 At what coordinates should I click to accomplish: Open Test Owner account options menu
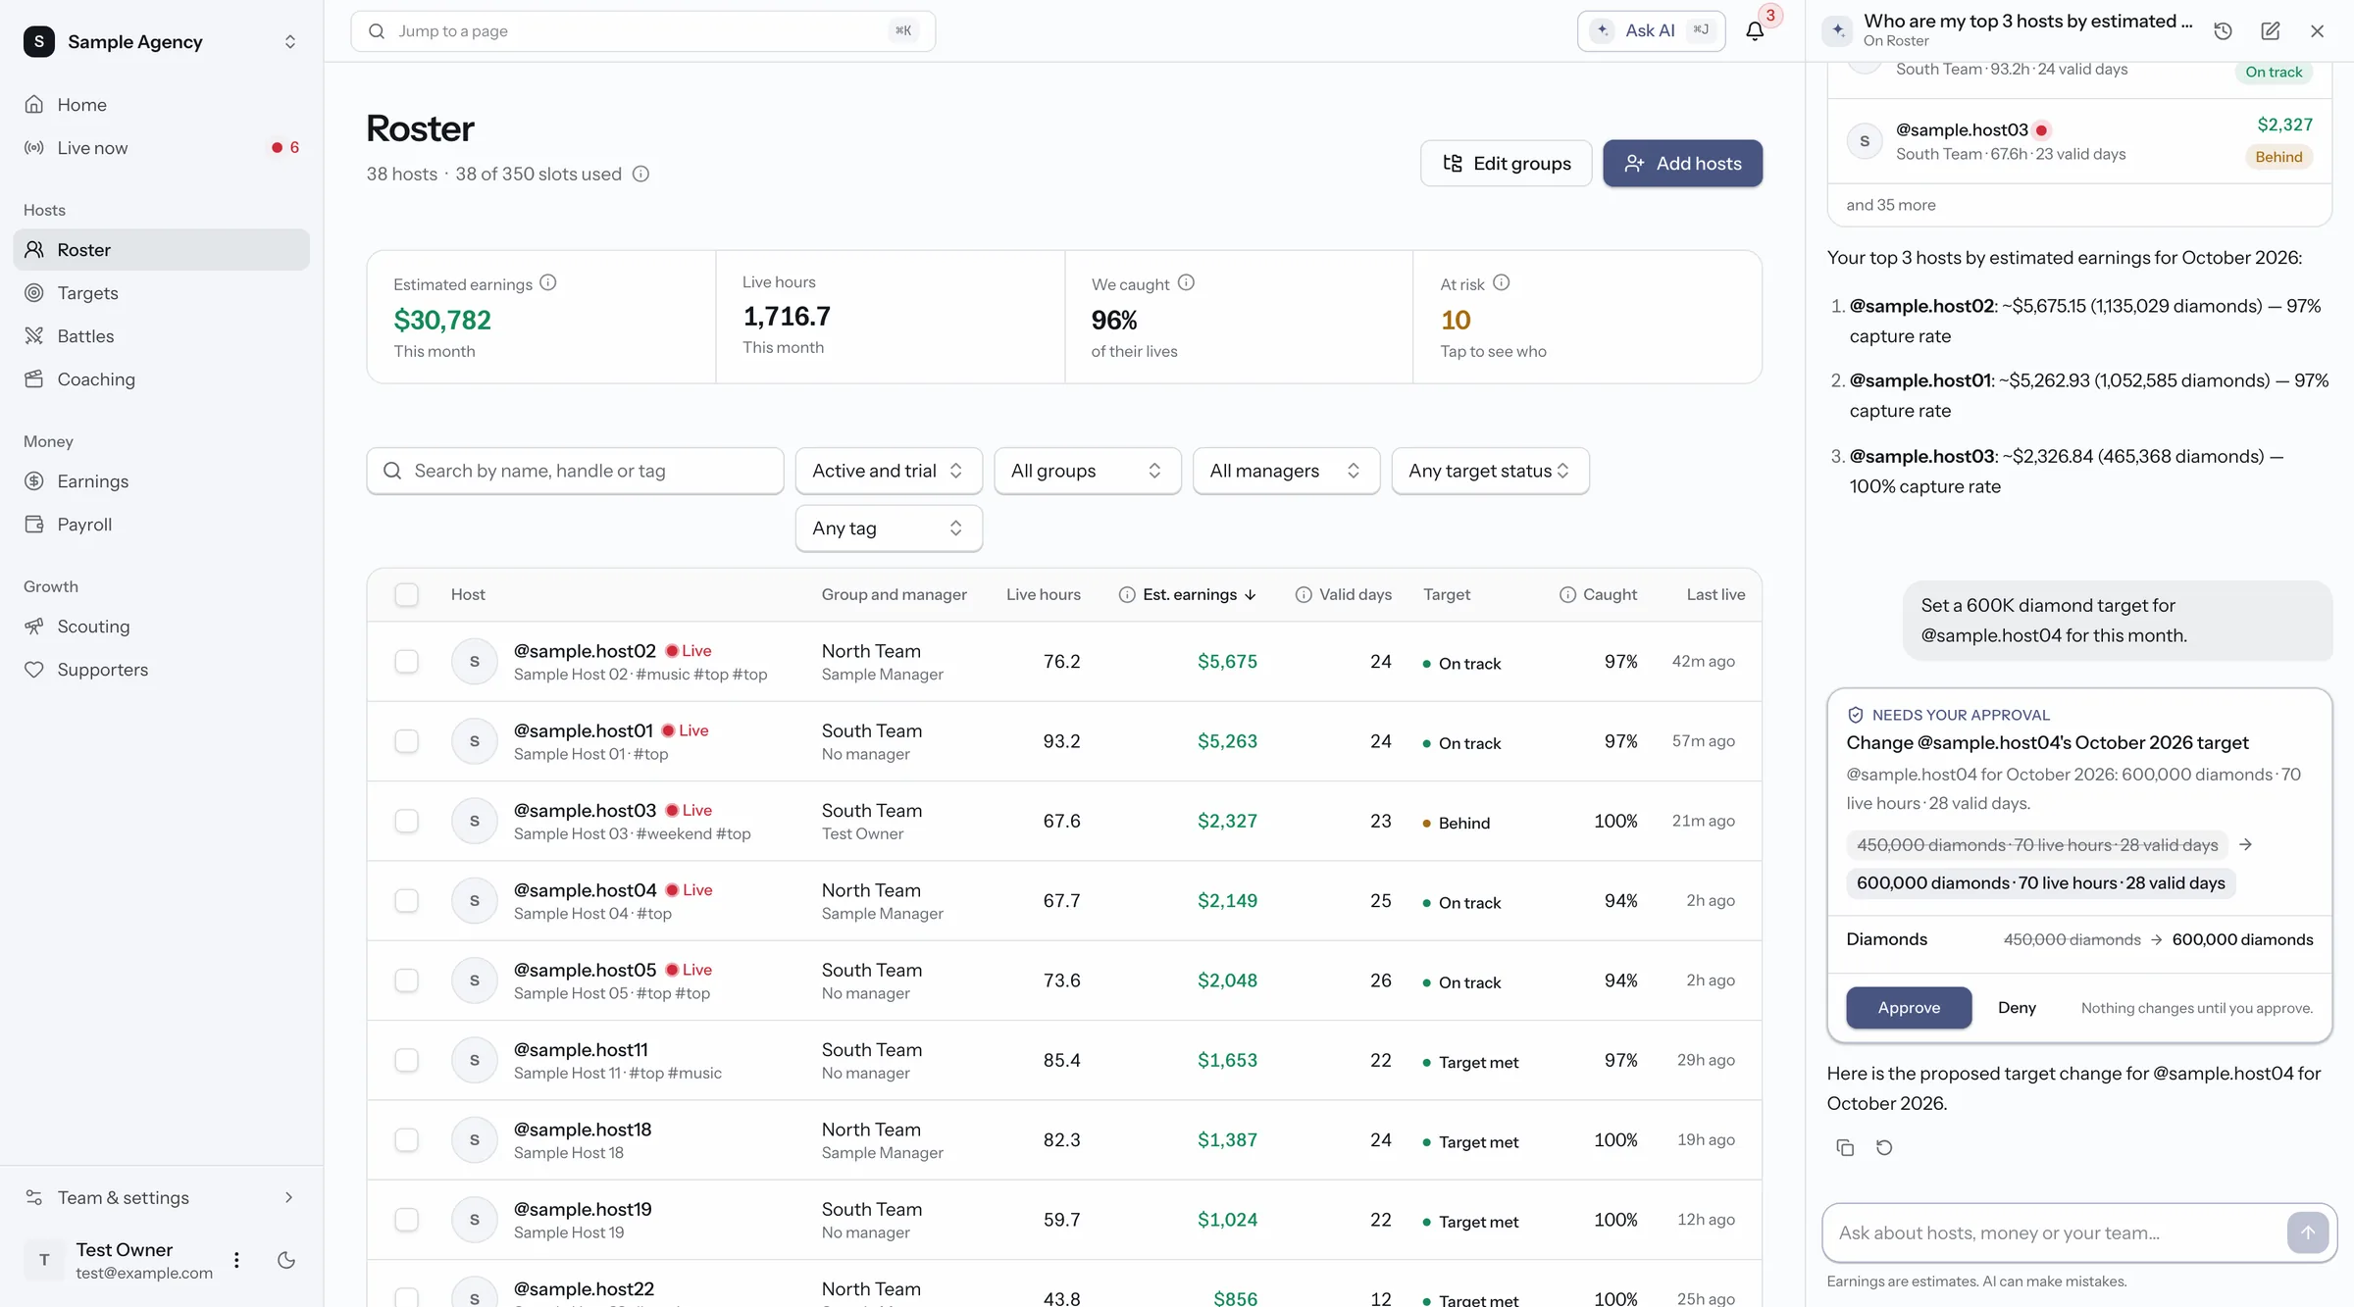[236, 1260]
